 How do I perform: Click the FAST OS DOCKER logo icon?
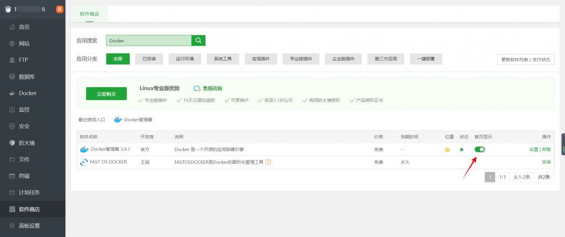click(x=84, y=163)
